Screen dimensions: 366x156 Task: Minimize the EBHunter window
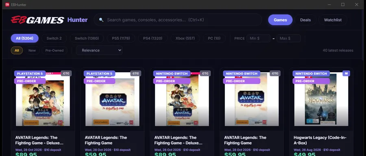(329, 4)
